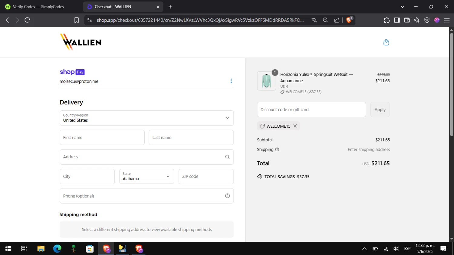Toggle the browser sidebar panel icon

pos(397,20)
